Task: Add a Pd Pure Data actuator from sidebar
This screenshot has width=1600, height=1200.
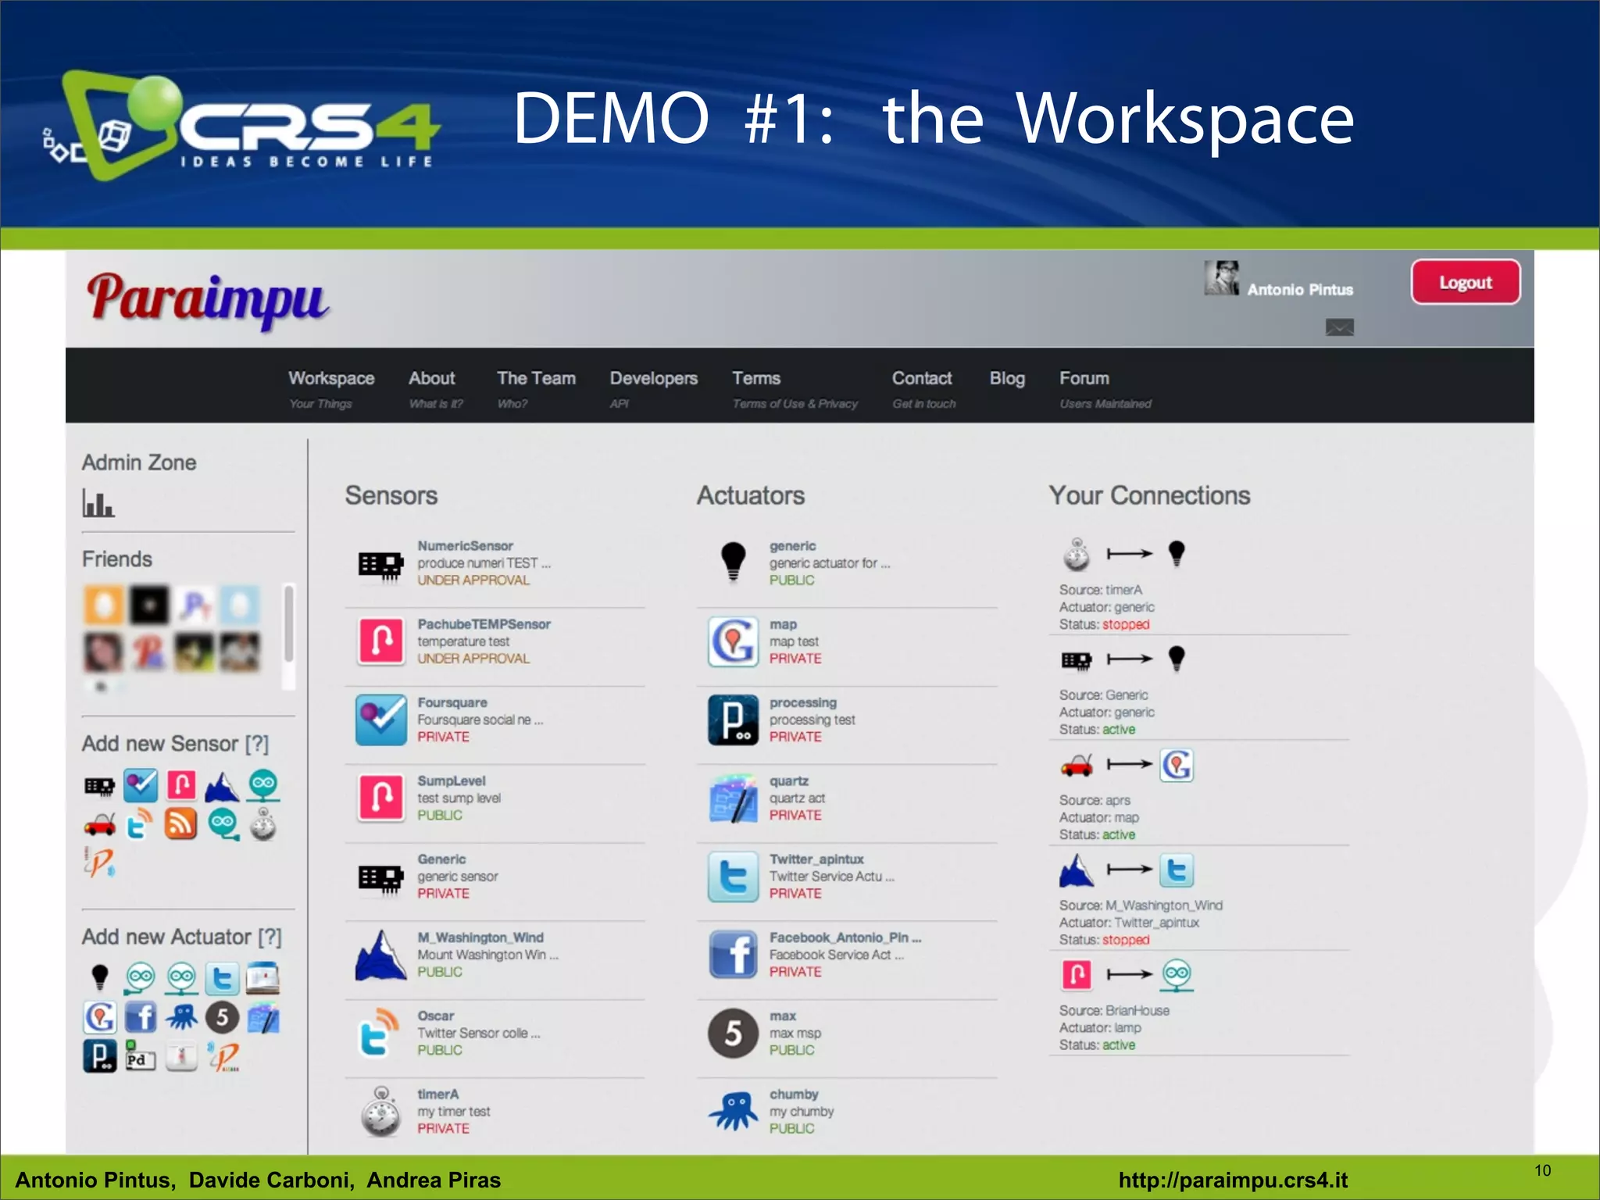Action: pyautogui.click(x=141, y=1056)
